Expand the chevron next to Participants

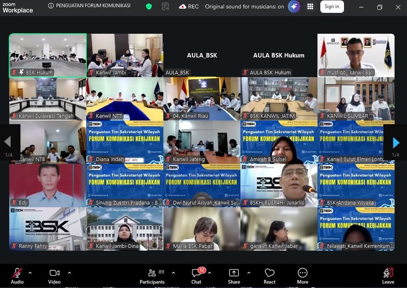click(173, 273)
